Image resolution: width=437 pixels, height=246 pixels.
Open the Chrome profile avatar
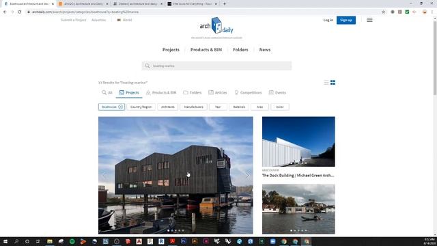point(425,12)
